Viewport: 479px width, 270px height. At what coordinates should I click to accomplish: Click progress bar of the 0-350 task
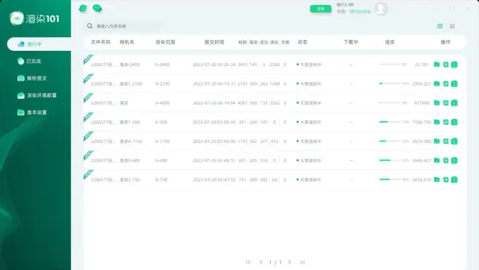390,122
